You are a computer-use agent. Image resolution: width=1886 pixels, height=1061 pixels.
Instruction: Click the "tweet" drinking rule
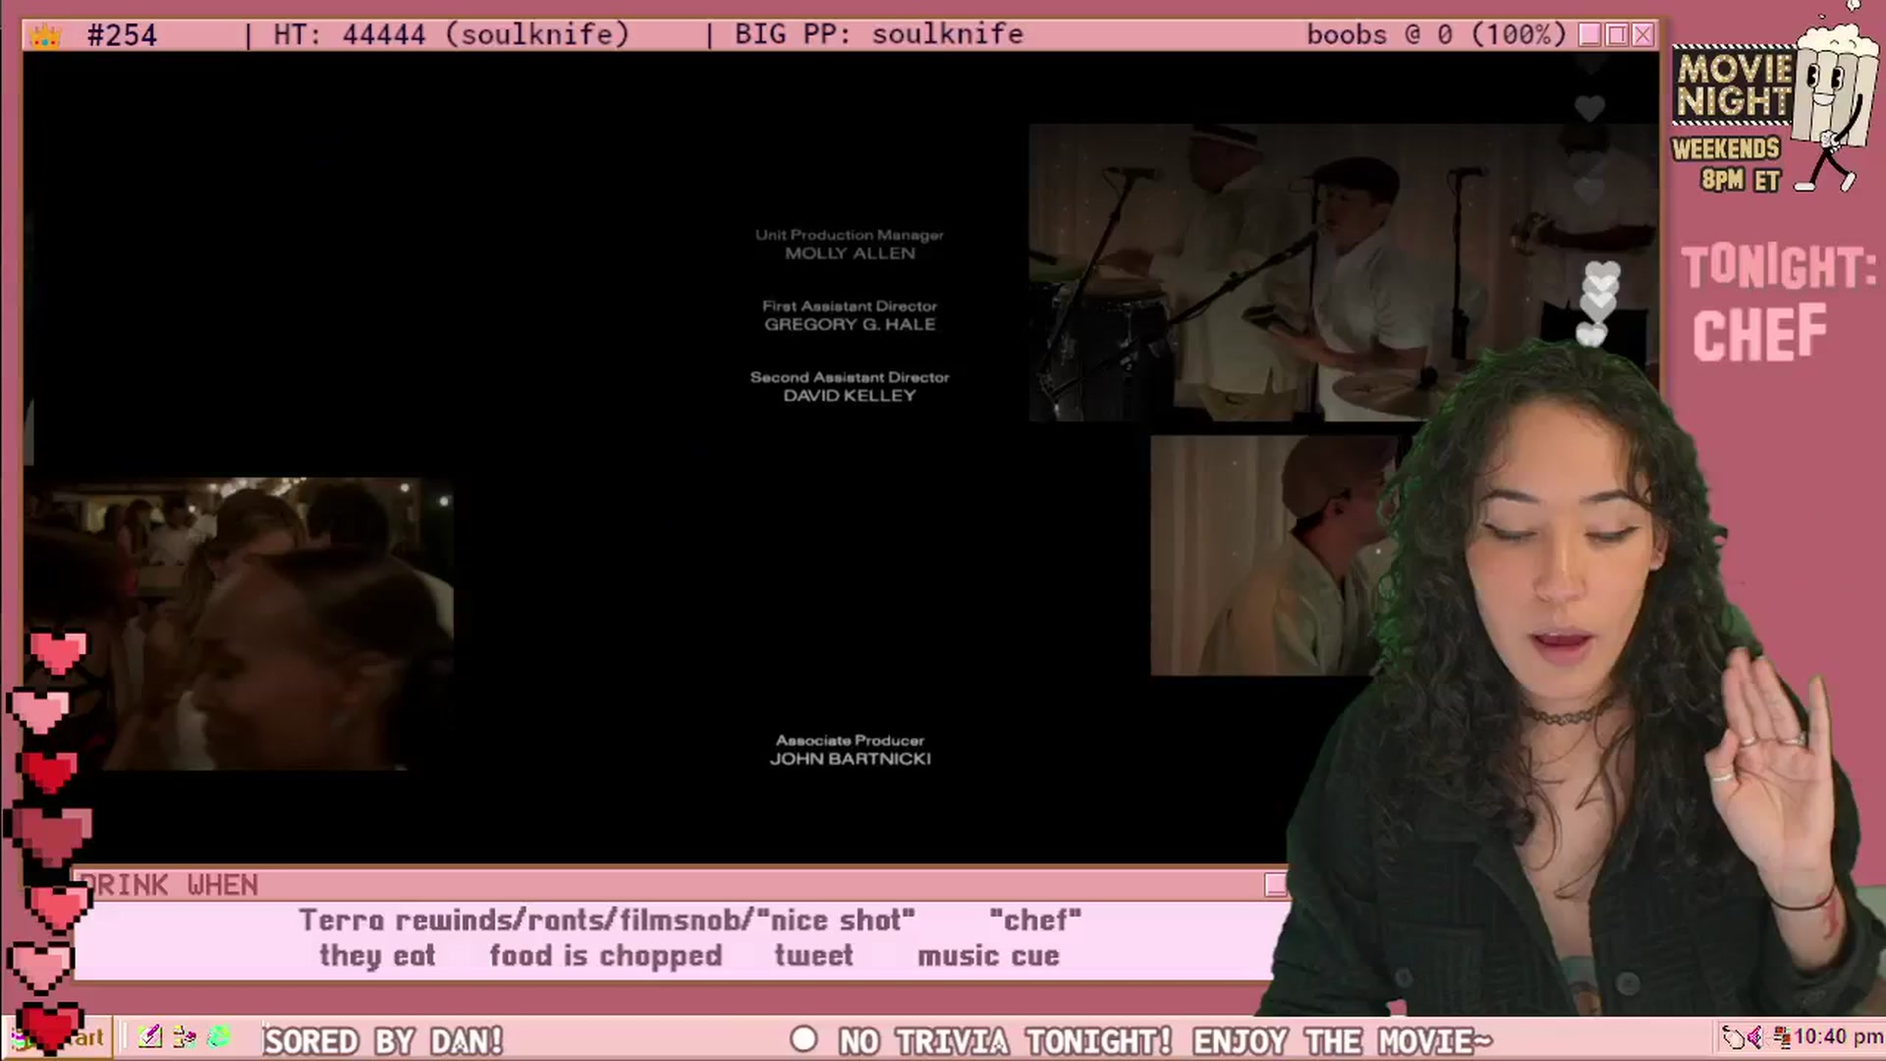pos(813,956)
